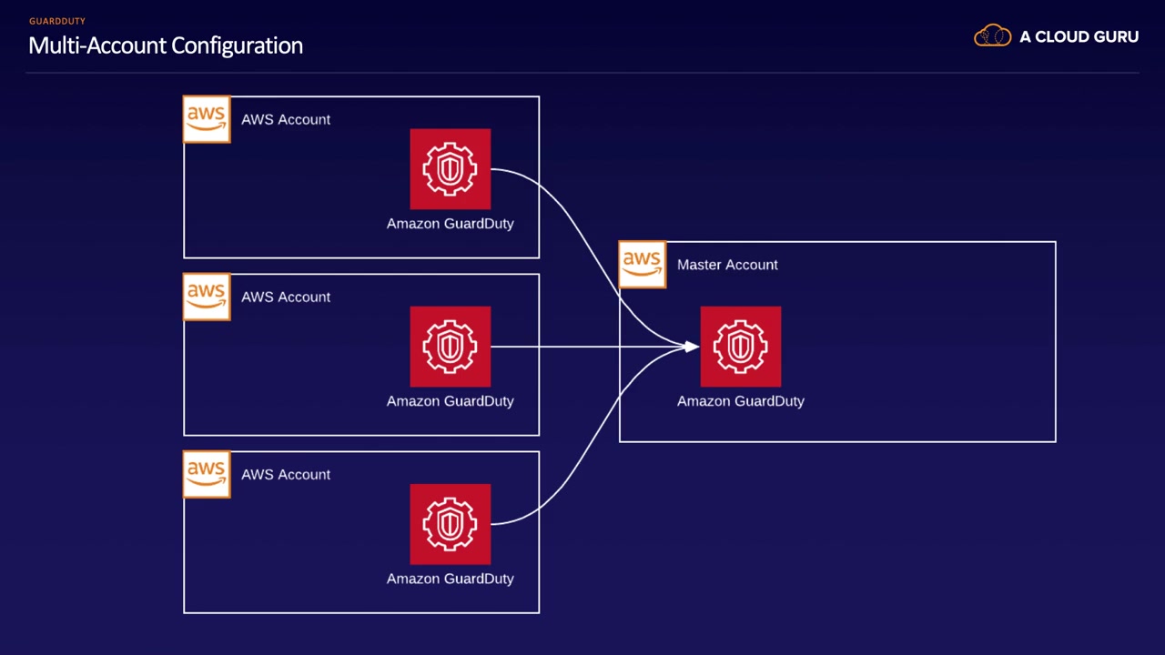Screen dimensions: 1165x655
Task: Click "Amazon GuardDuty" caption in the Master Account
Action: coord(741,401)
